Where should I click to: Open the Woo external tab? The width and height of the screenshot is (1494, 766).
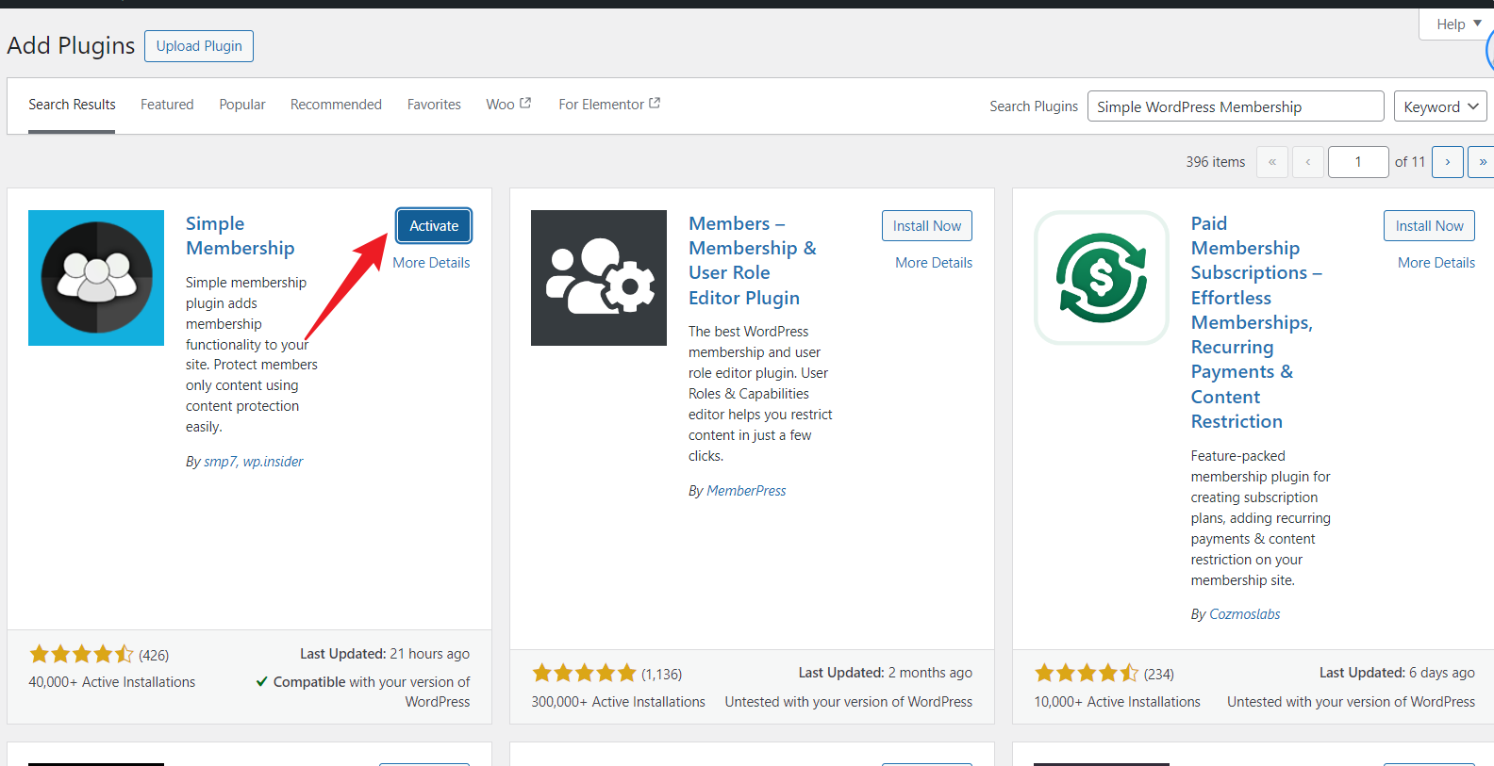(508, 105)
